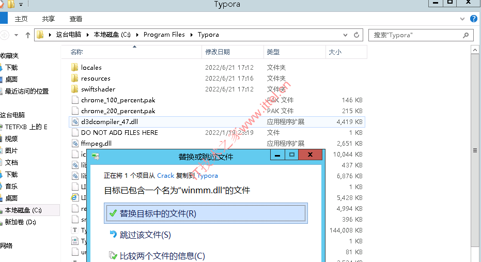
Task: Open the resources folder icon
Action: click(74, 78)
